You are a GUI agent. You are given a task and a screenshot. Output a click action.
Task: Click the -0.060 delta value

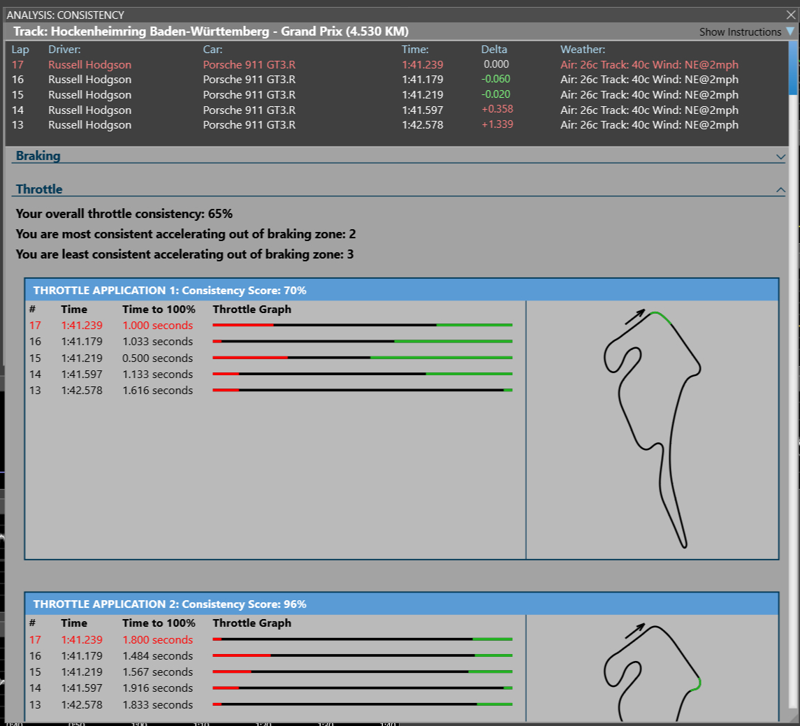[x=495, y=79]
